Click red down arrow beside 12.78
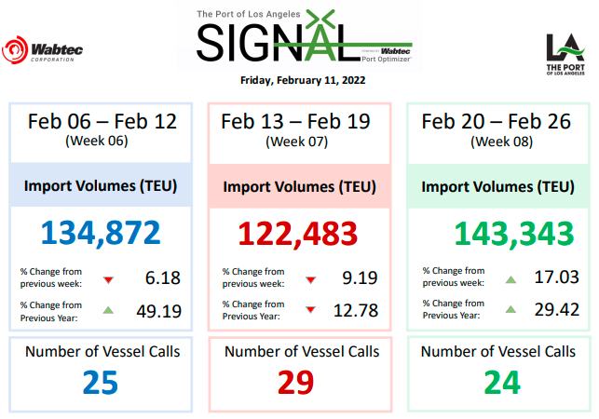This screenshot has width=599, height=419. tap(310, 311)
